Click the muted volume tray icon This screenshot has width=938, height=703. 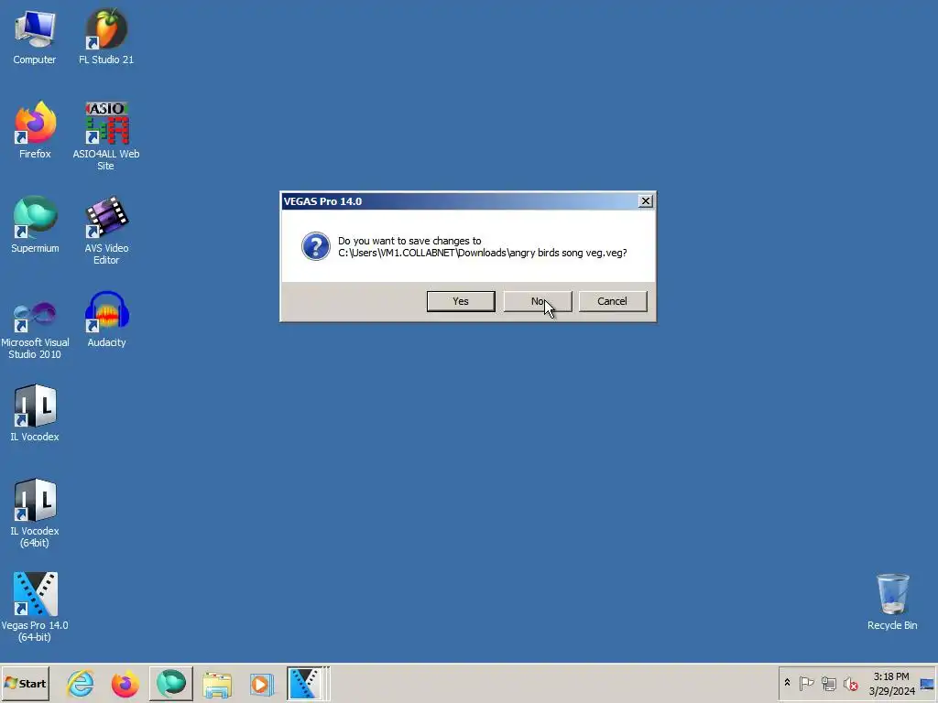point(850,683)
